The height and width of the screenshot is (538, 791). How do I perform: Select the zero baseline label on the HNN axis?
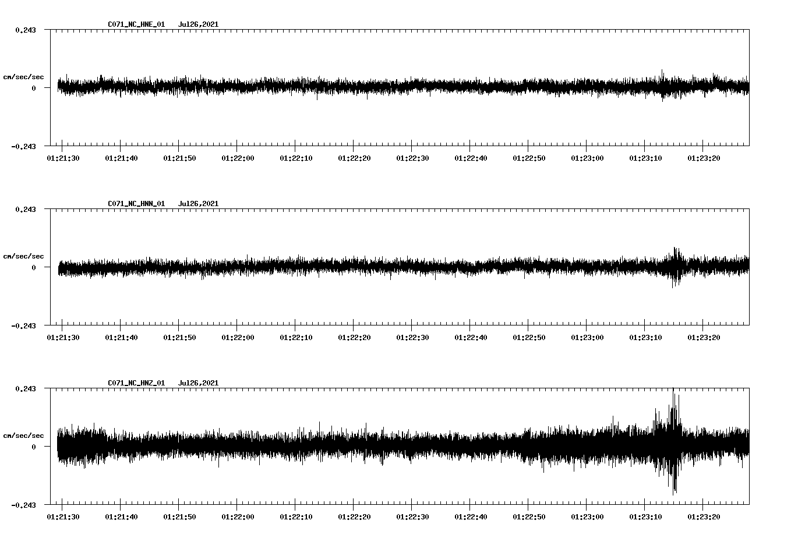[33, 268]
